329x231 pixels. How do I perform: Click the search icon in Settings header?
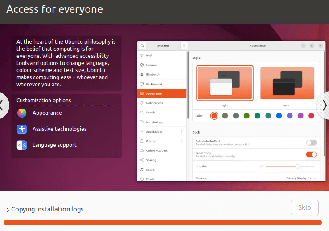point(142,45)
